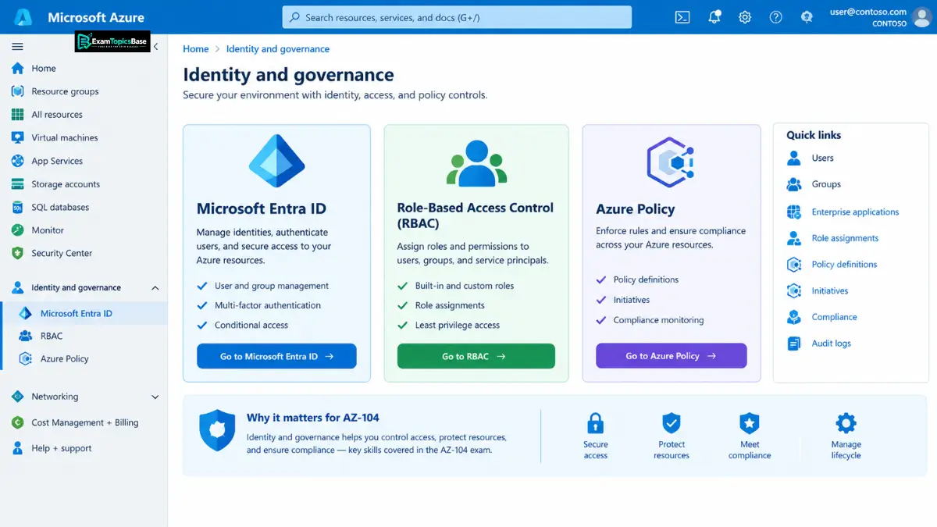Click the Compliance icon in Quick links

click(x=794, y=317)
